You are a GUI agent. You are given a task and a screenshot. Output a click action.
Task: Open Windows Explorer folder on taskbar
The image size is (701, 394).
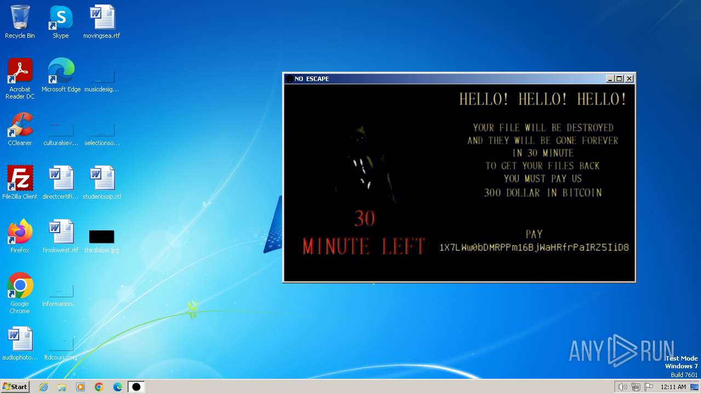62,387
